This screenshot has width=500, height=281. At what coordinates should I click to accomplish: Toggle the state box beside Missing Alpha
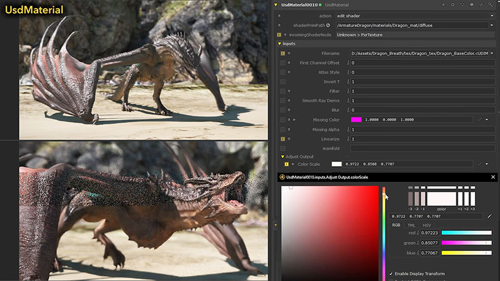tap(283, 129)
